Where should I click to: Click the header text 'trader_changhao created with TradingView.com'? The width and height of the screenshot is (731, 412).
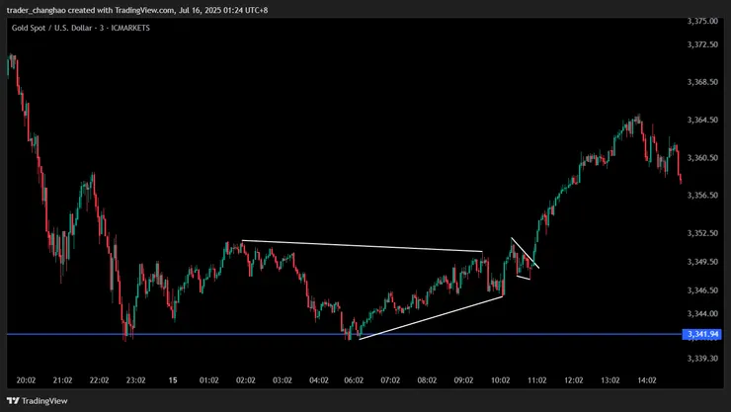pos(91,10)
